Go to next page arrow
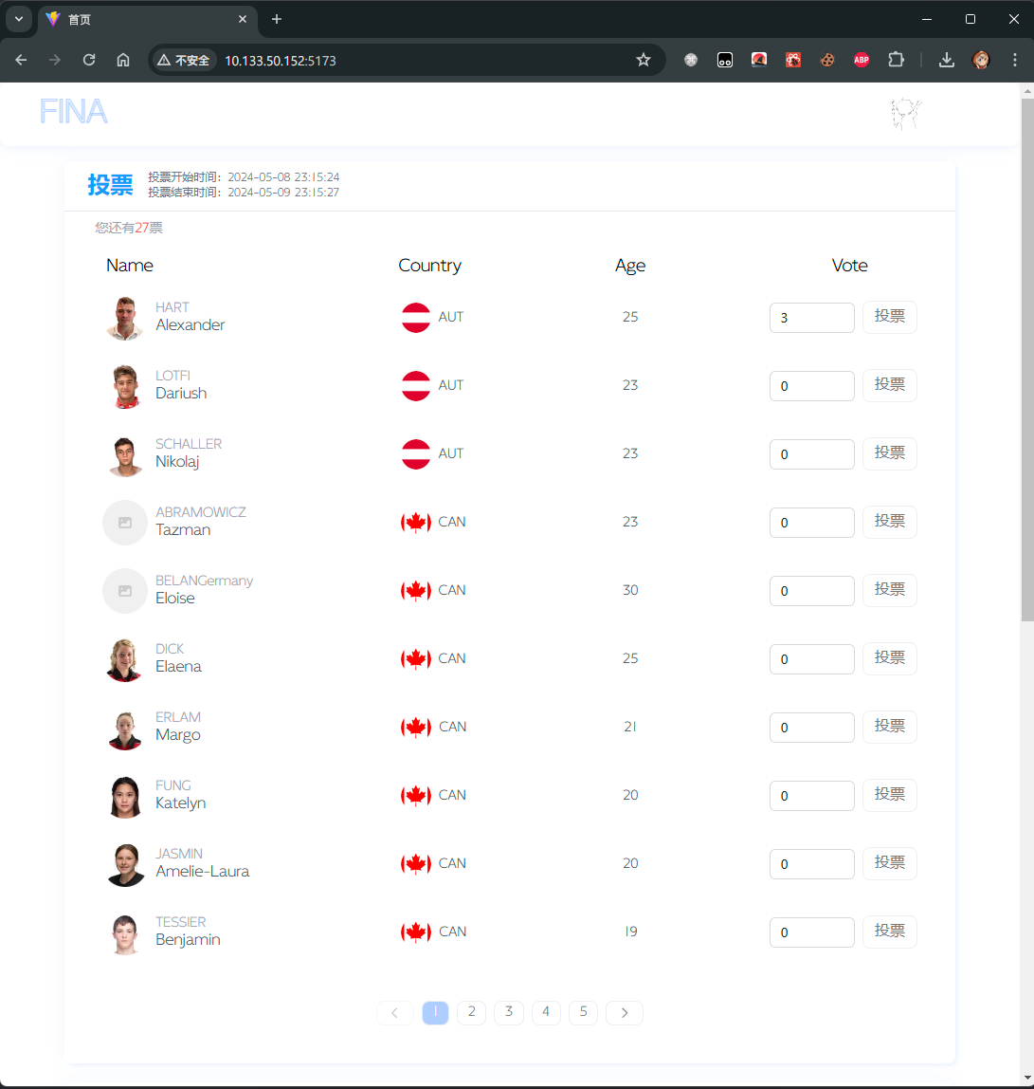The width and height of the screenshot is (1034, 1089). [625, 1012]
